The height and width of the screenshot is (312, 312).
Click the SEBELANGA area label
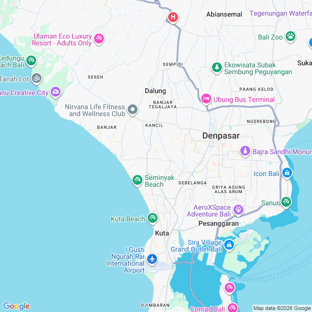[193, 183]
